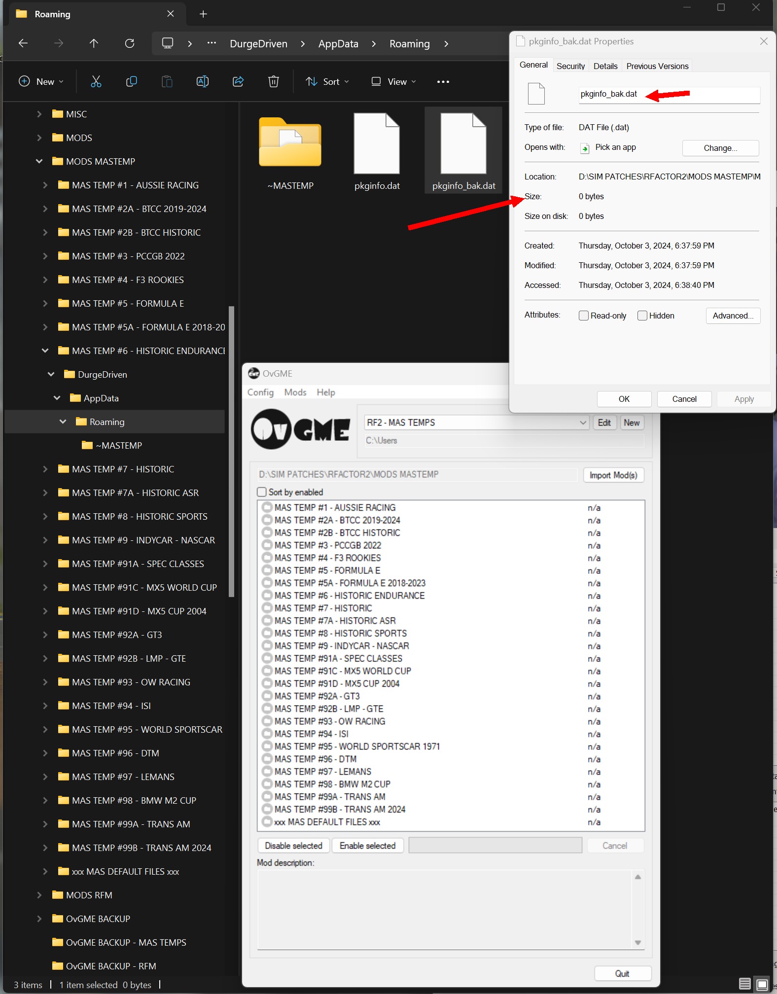
Task: Enable Sort by enabled checkbox
Action: [262, 492]
